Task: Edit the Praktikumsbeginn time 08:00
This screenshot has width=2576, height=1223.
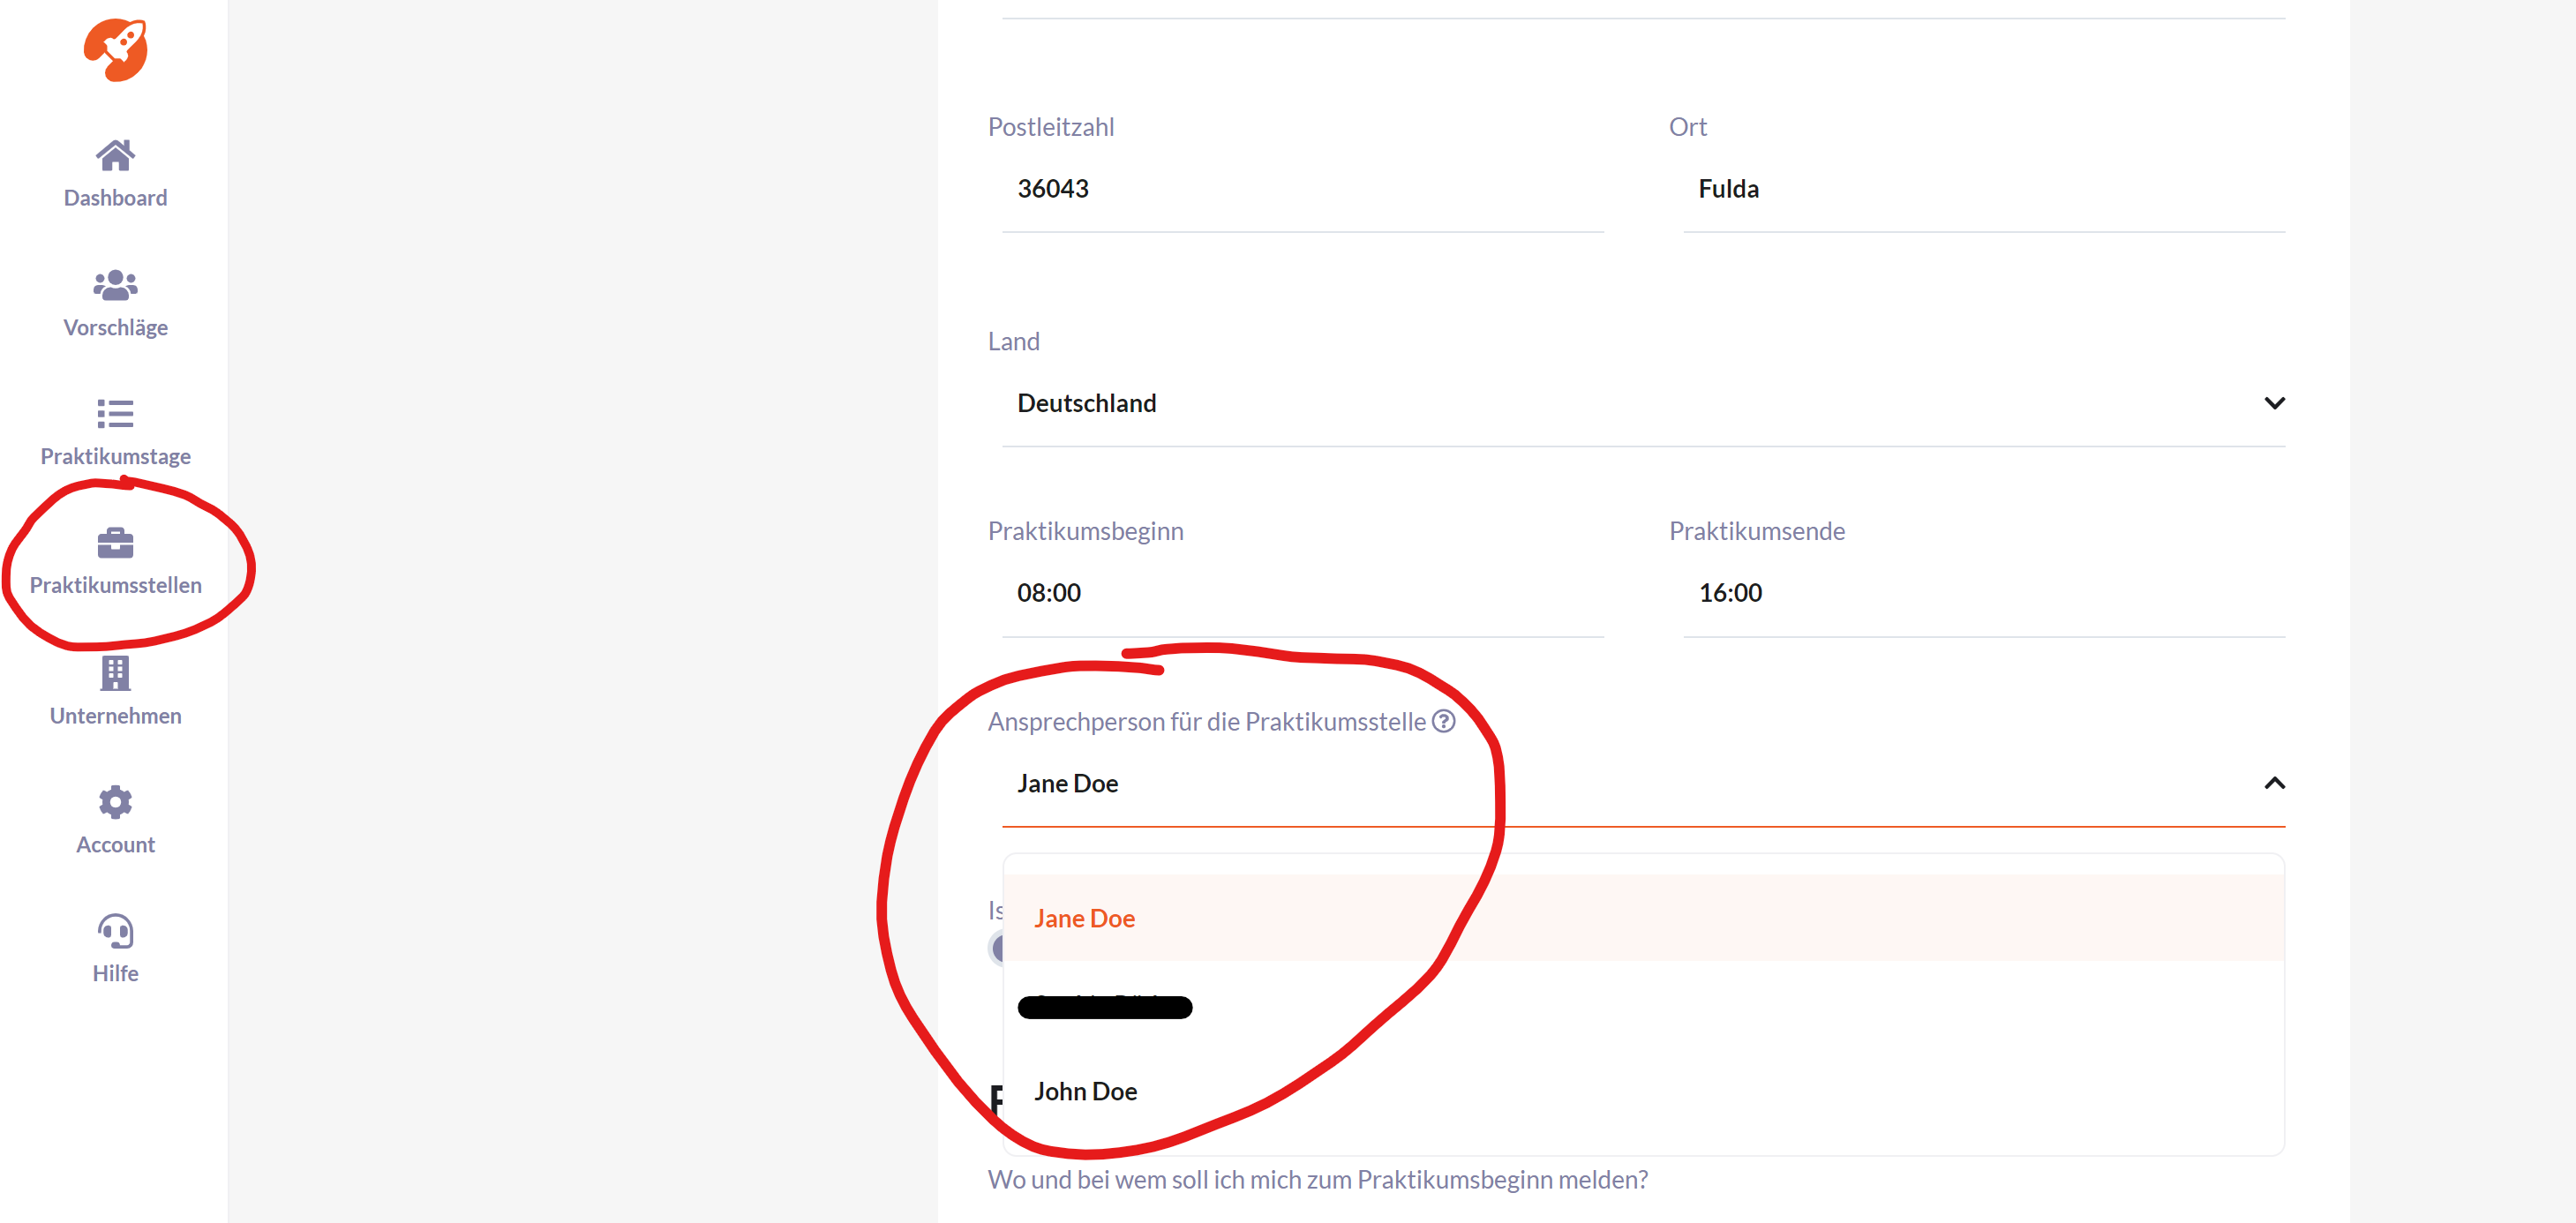Action: point(1300,593)
